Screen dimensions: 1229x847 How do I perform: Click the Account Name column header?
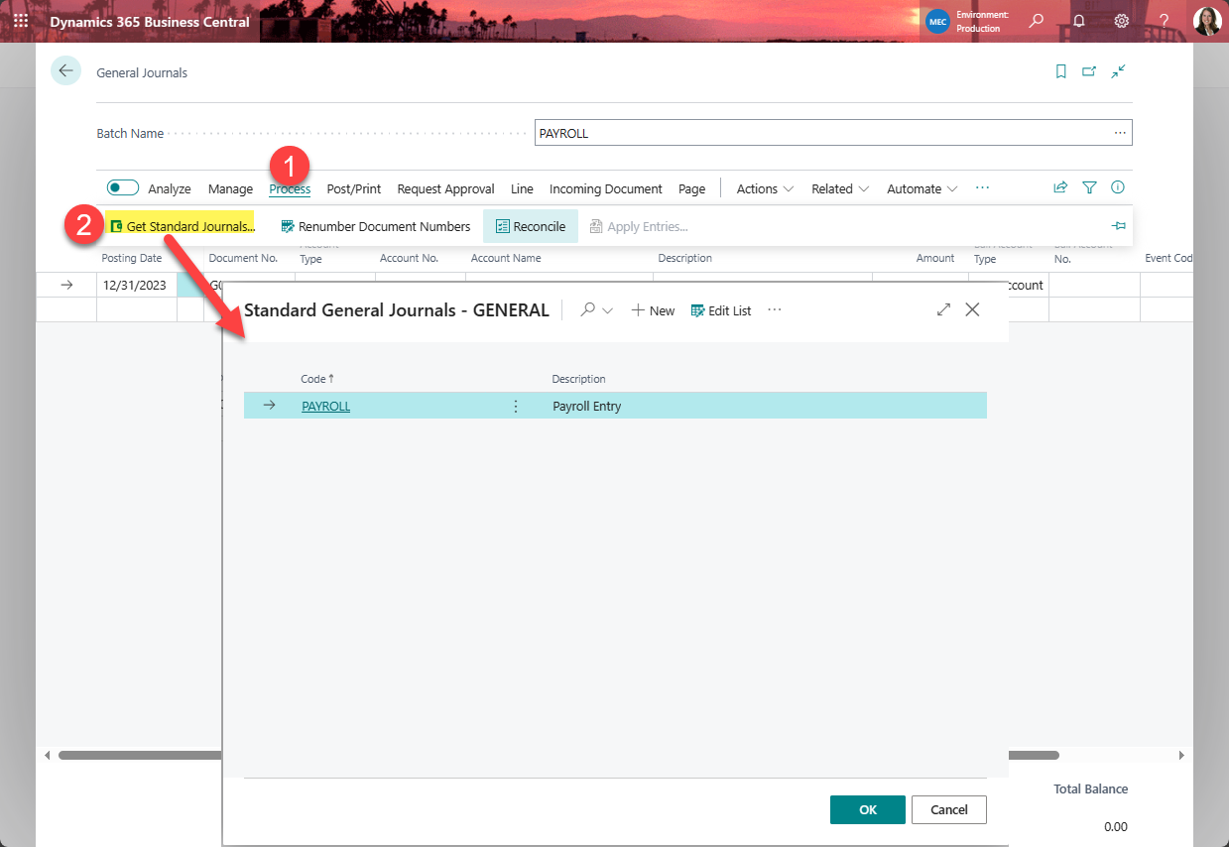point(506,258)
